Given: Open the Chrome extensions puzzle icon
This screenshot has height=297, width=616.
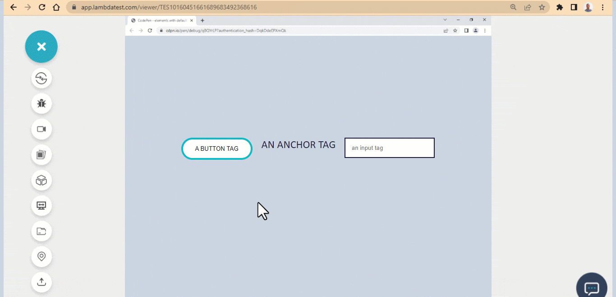Looking at the screenshot, I should pyautogui.click(x=560, y=7).
